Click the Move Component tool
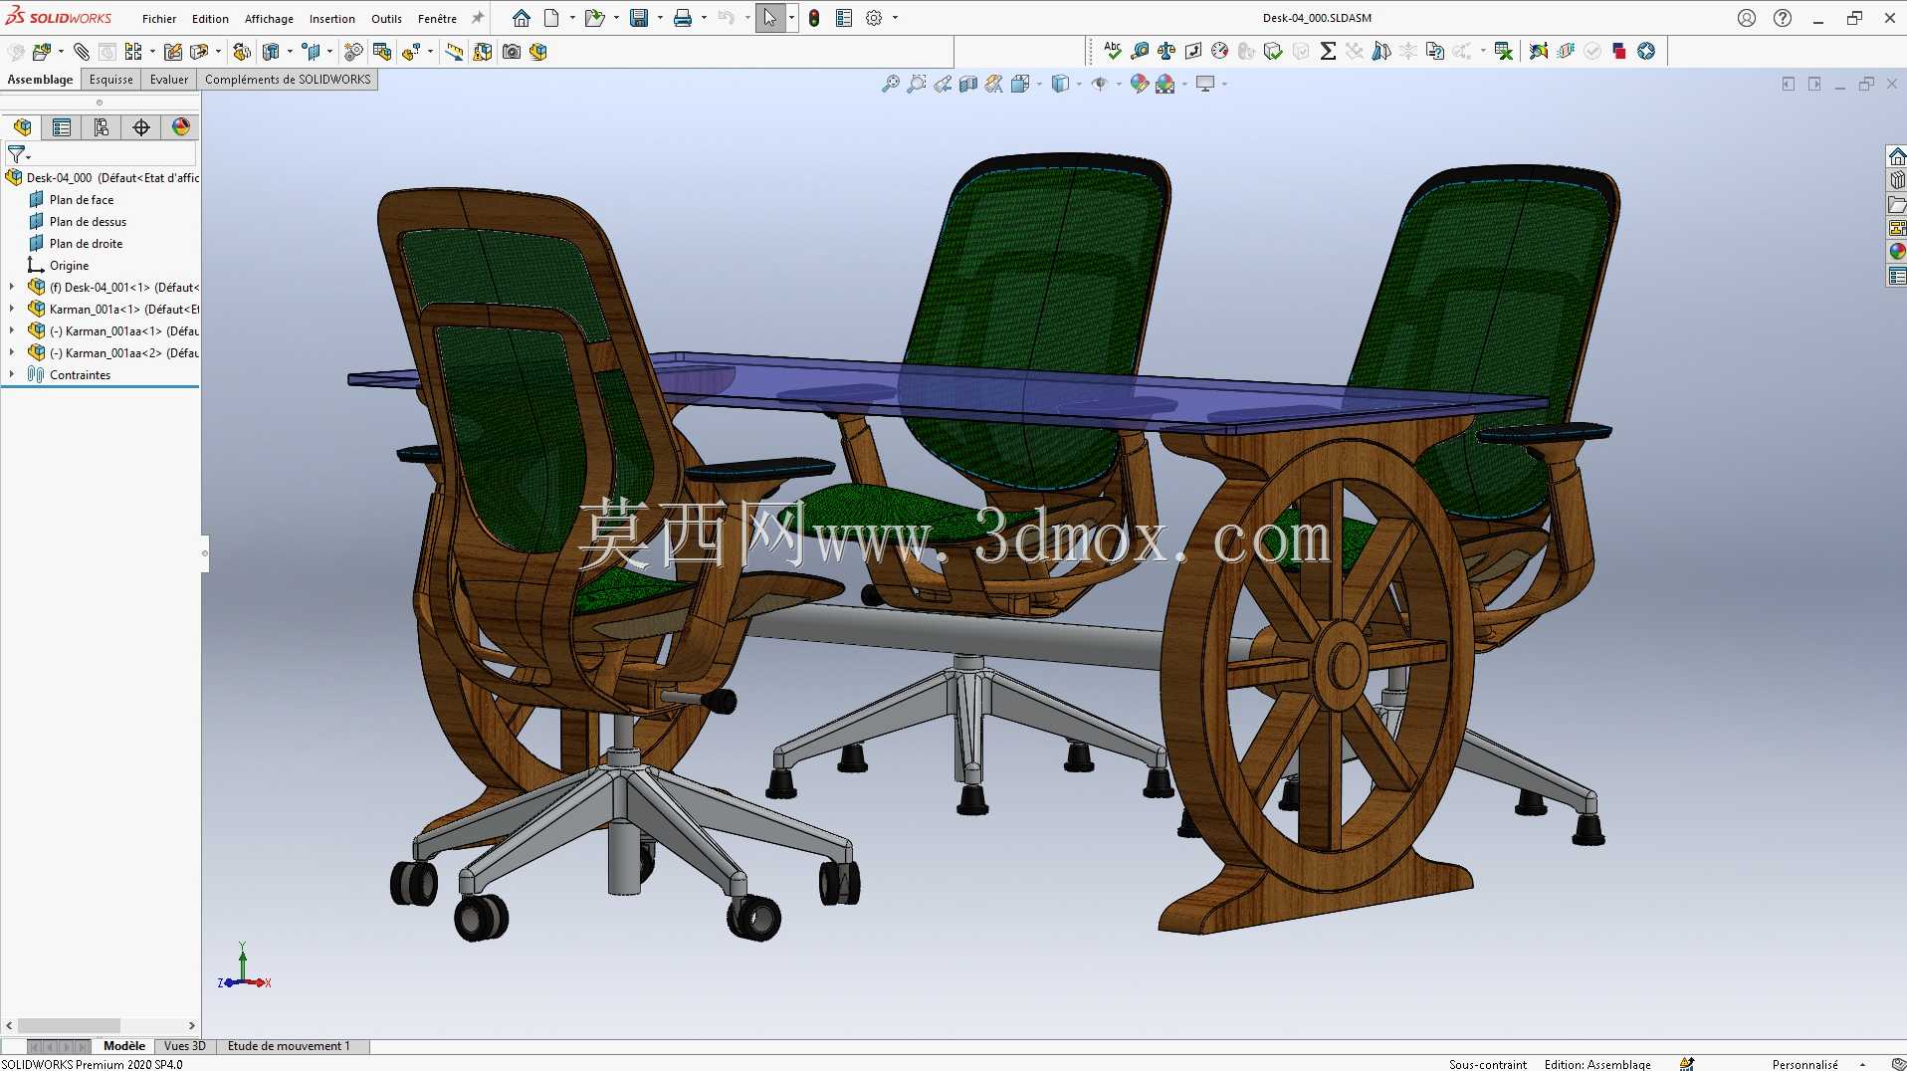This screenshot has width=1907, height=1071. [x=199, y=52]
